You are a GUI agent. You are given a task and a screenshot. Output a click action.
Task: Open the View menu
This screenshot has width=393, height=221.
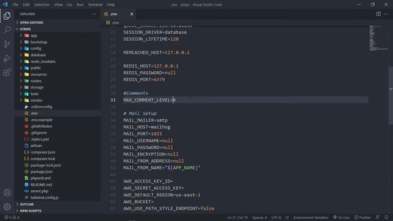pos(58,4)
